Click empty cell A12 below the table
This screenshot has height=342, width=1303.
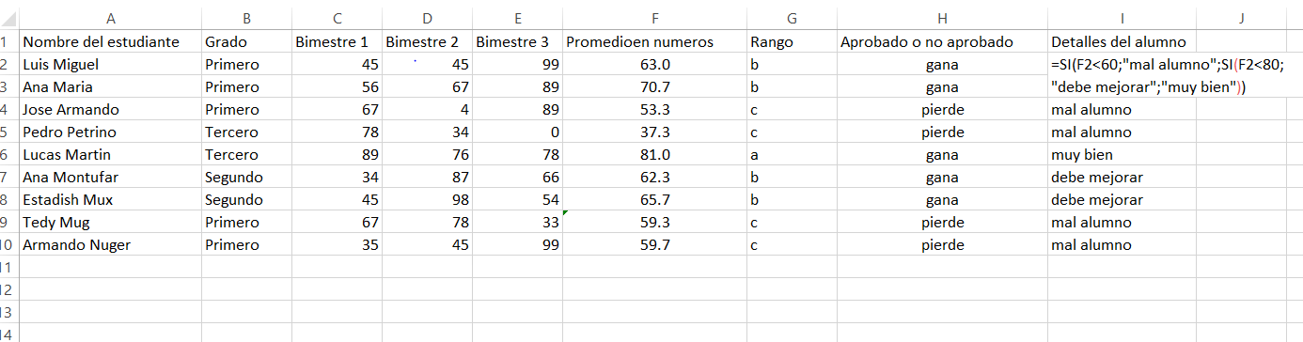click(x=110, y=290)
